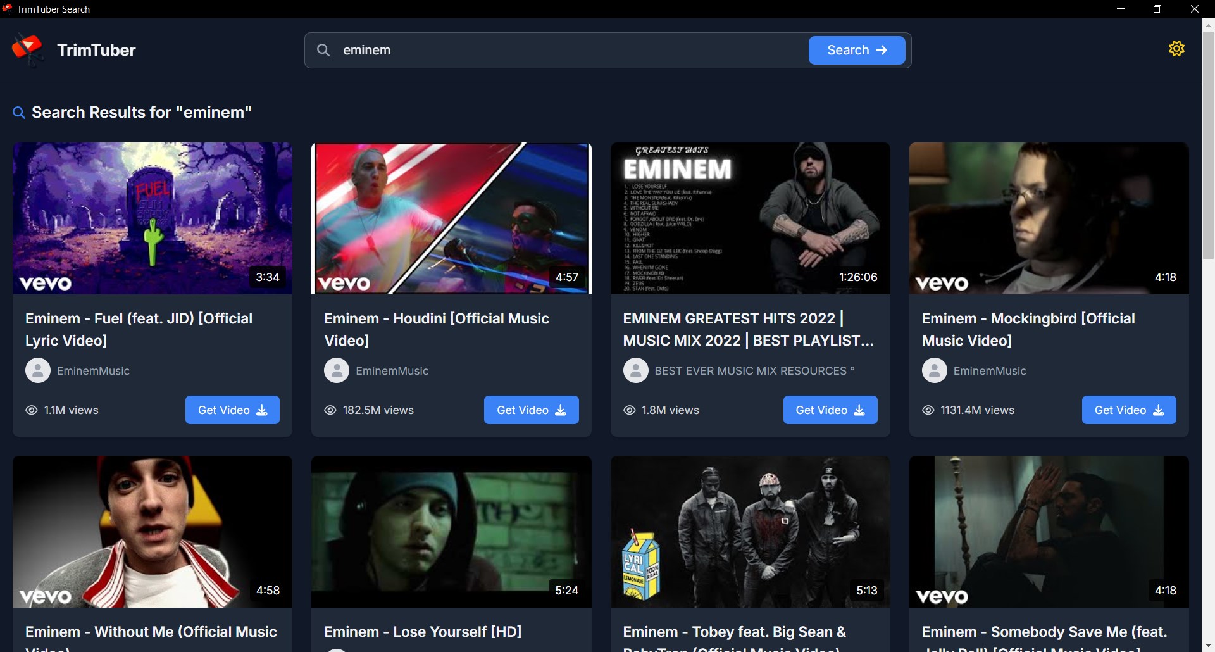Open the Tobey feat. Big Sean thumbnail
The width and height of the screenshot is (1215, 652).
(x=751, y=532)
